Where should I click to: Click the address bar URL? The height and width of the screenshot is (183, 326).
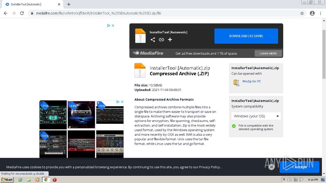tap(99, 13)
